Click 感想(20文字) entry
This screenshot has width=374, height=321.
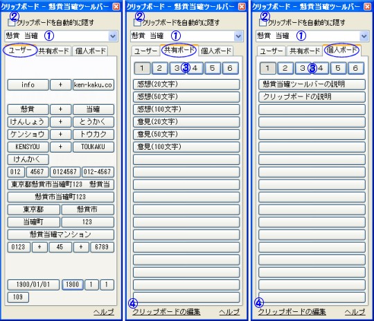[186, 85]
